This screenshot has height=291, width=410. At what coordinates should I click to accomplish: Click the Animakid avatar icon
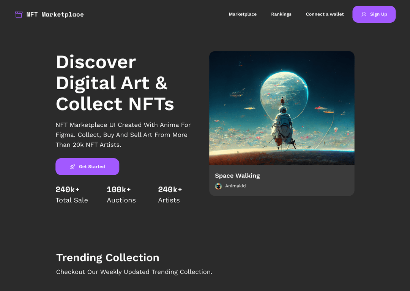pos(218,186)
